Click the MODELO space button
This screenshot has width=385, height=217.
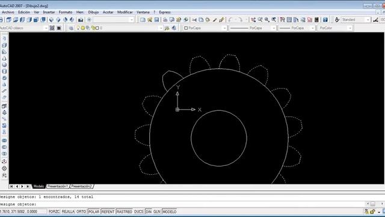click(170, 212)
